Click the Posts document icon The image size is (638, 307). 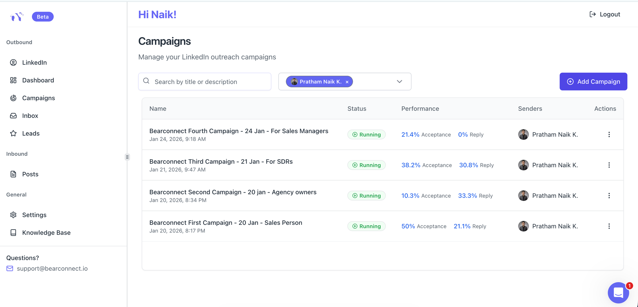click(13, 174)
